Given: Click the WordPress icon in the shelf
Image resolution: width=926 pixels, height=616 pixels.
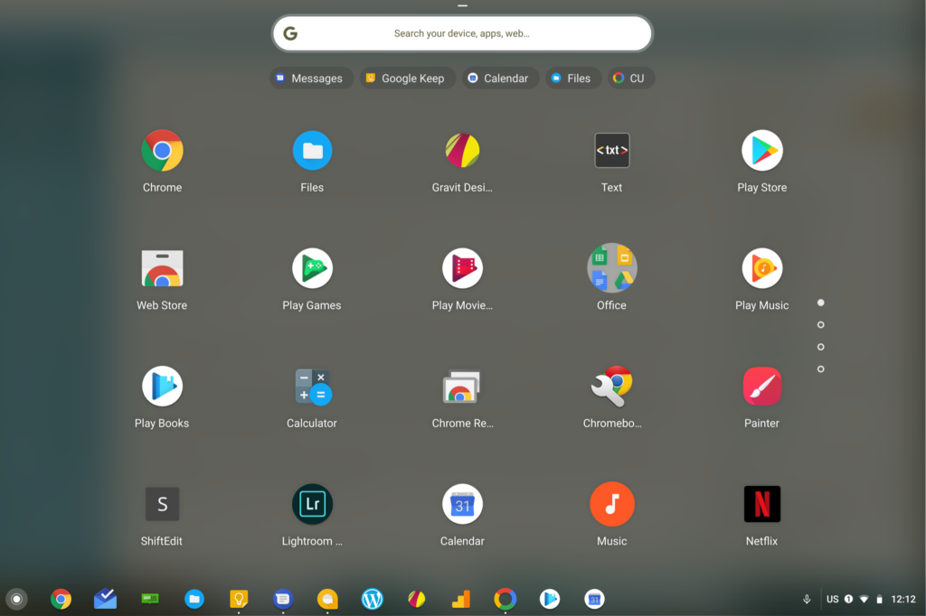Looking at the screenshot, I should click(372, 599).
